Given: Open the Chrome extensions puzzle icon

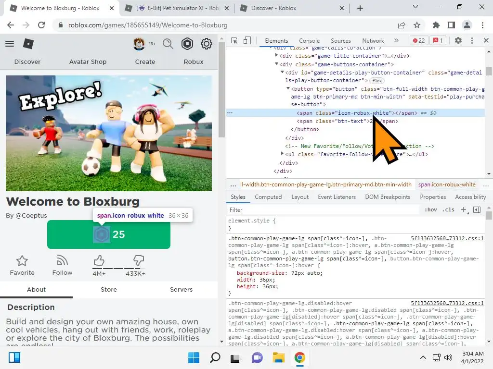Looking at the screenshot, I should coord(436,25).
